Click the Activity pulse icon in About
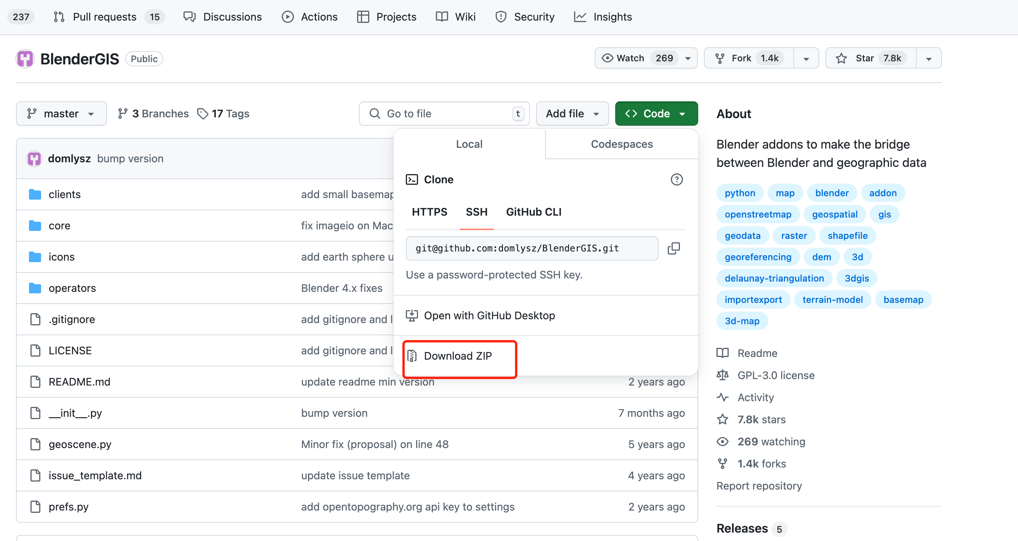 click(x=723, y=397)
